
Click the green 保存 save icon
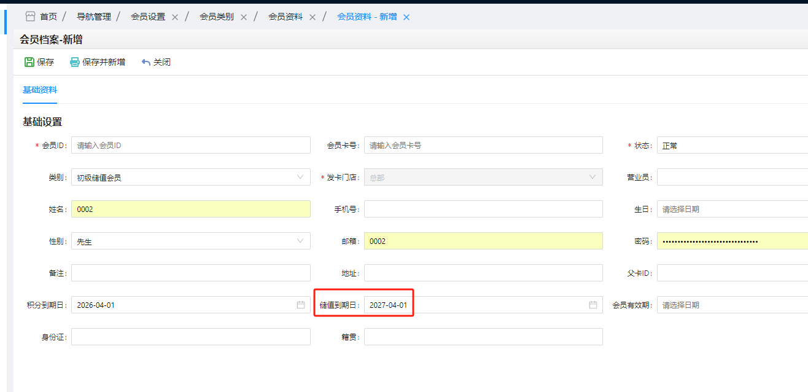29,62
